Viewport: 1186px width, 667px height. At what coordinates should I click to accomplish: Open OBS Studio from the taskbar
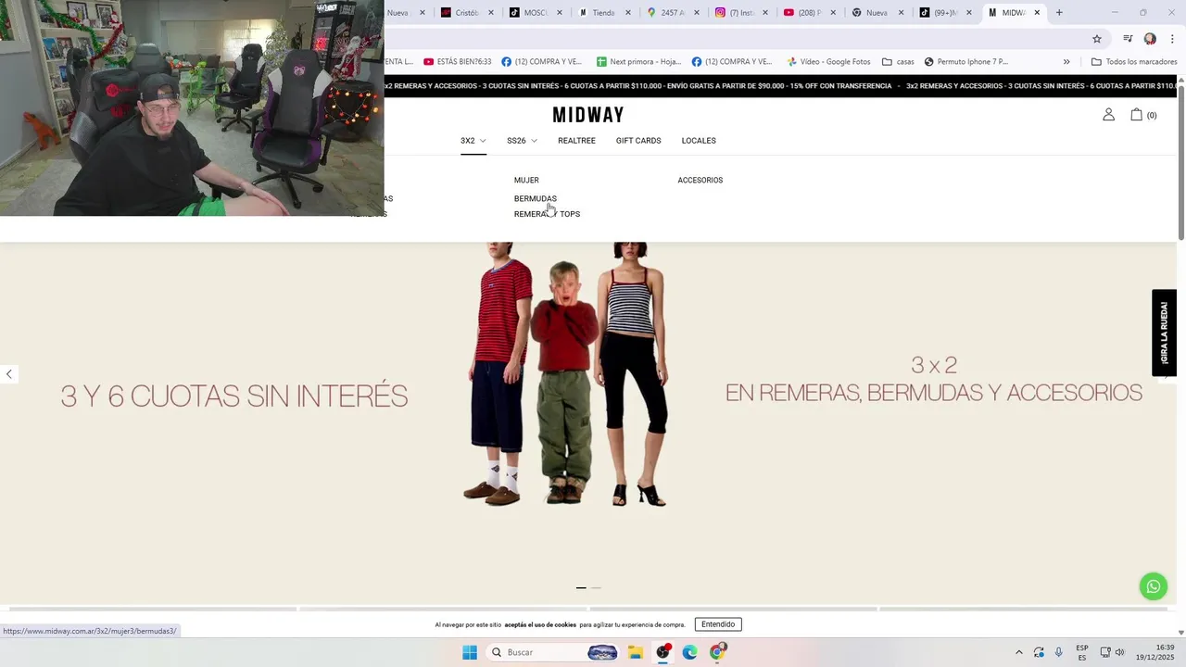point(663,652)
